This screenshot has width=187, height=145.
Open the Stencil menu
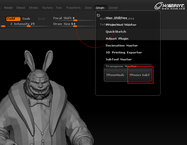coord(21,8)
